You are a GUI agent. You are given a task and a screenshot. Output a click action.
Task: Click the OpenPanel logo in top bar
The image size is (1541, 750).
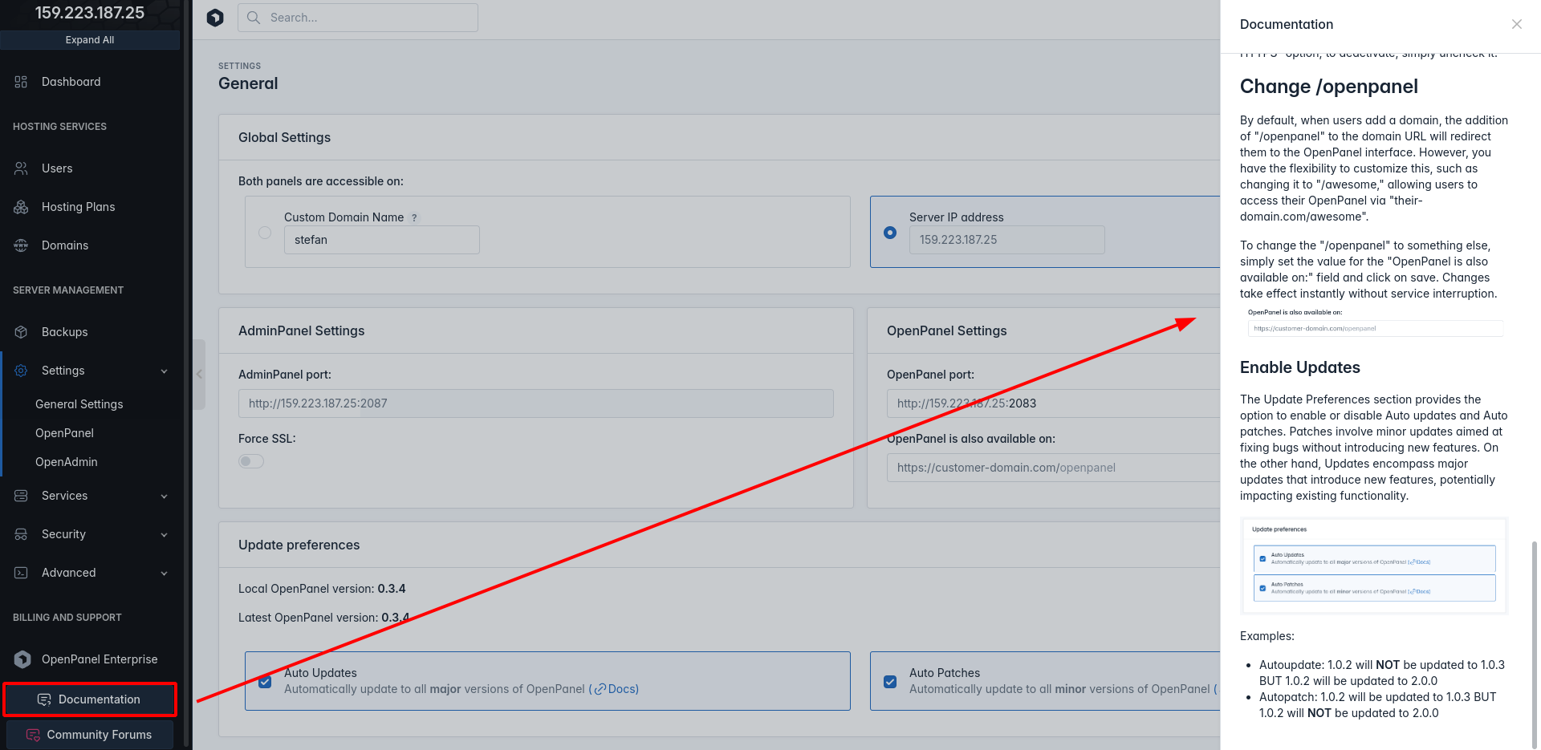[215, 18]
